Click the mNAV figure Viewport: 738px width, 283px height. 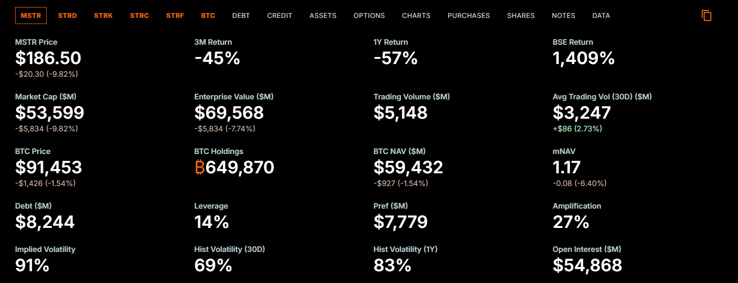coord(566,168)
